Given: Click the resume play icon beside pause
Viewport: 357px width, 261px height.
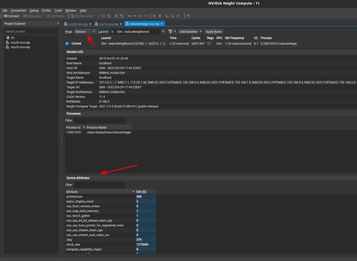Looking at the screenshot, I should click(160, 16).
